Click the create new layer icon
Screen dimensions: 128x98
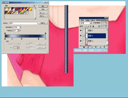(x=100, y=47)
